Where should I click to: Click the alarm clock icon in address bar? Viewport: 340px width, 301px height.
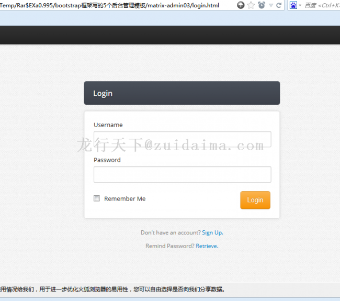click(x=261, y=5)
